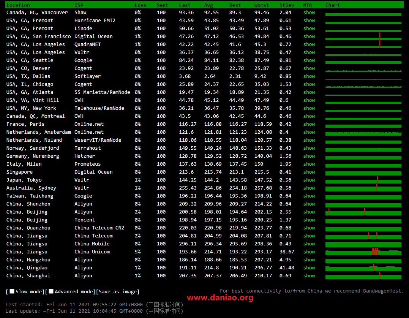Show MTR for Seattle Google

tap(309, 60)
